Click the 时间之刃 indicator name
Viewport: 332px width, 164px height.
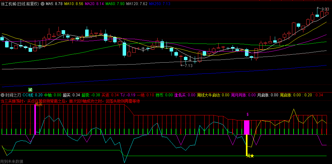(x=13, y=95)
